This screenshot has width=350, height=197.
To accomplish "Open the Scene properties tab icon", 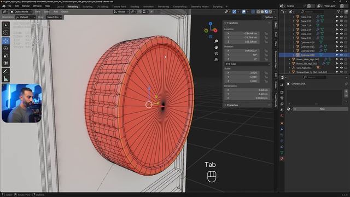I will 282,110.
